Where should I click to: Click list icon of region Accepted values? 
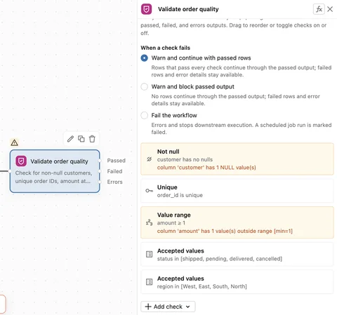(x=150, y=282)
